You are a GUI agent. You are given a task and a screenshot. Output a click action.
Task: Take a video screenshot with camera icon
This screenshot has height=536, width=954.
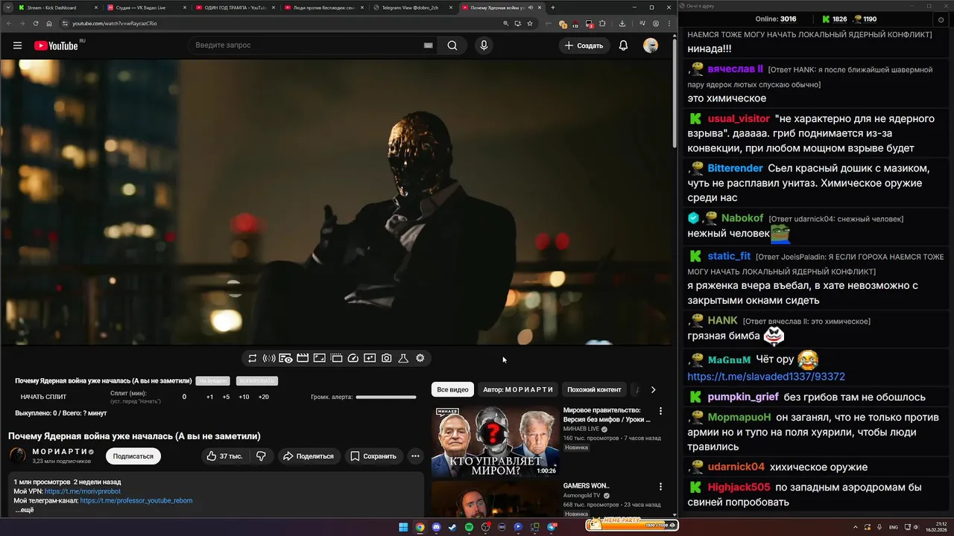tap(386, 358)
